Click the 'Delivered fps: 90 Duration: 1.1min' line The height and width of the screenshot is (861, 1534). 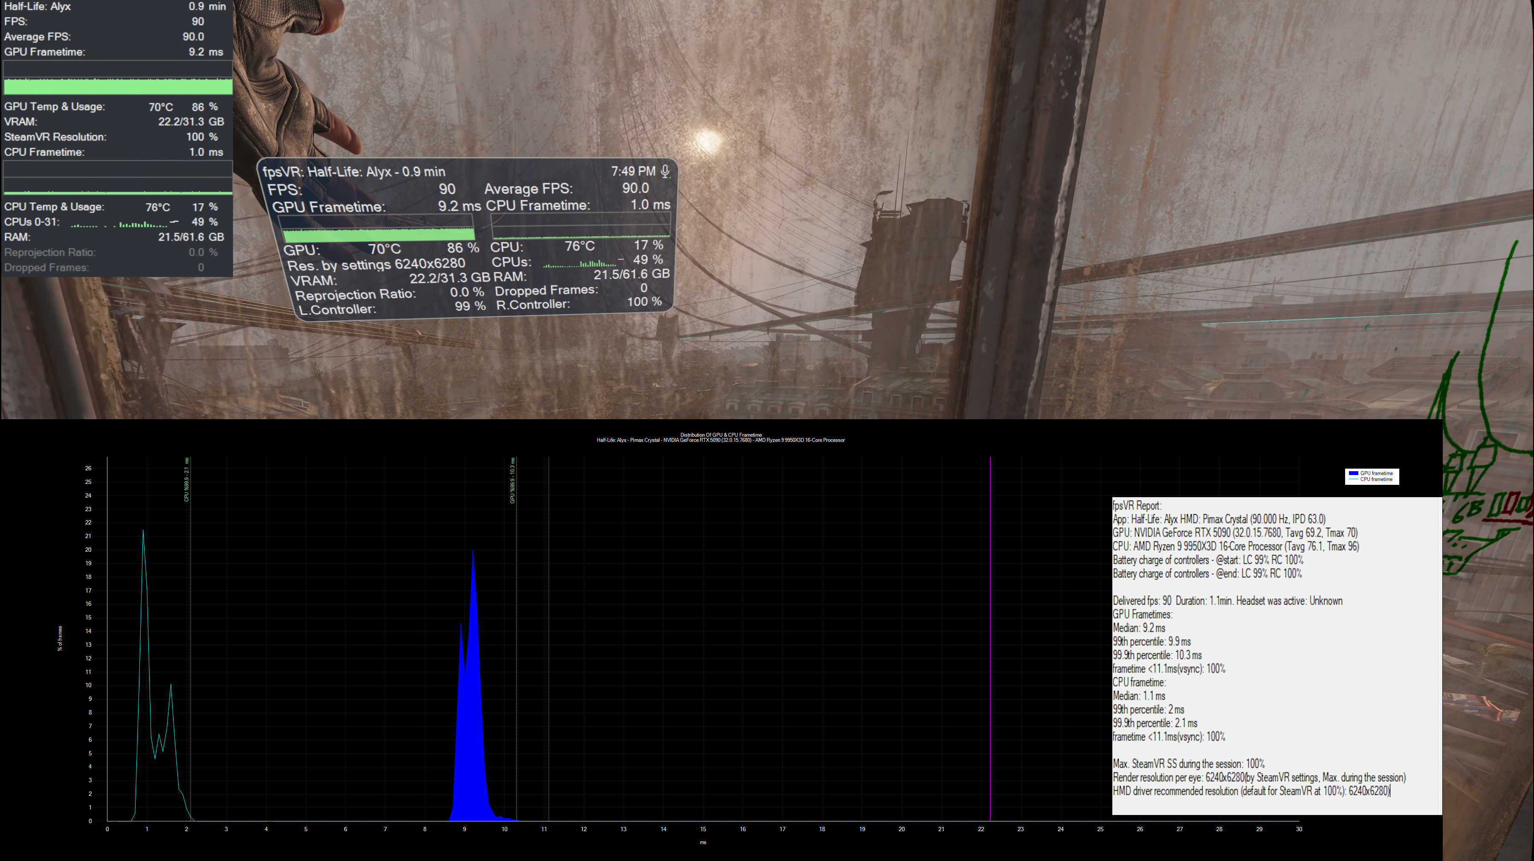(1227, 601)
